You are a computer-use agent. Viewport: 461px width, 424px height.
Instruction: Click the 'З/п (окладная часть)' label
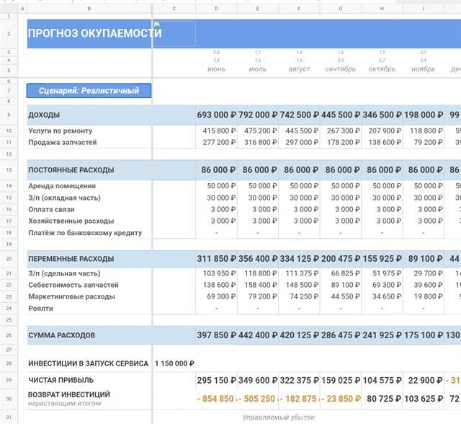pos(64,198)
